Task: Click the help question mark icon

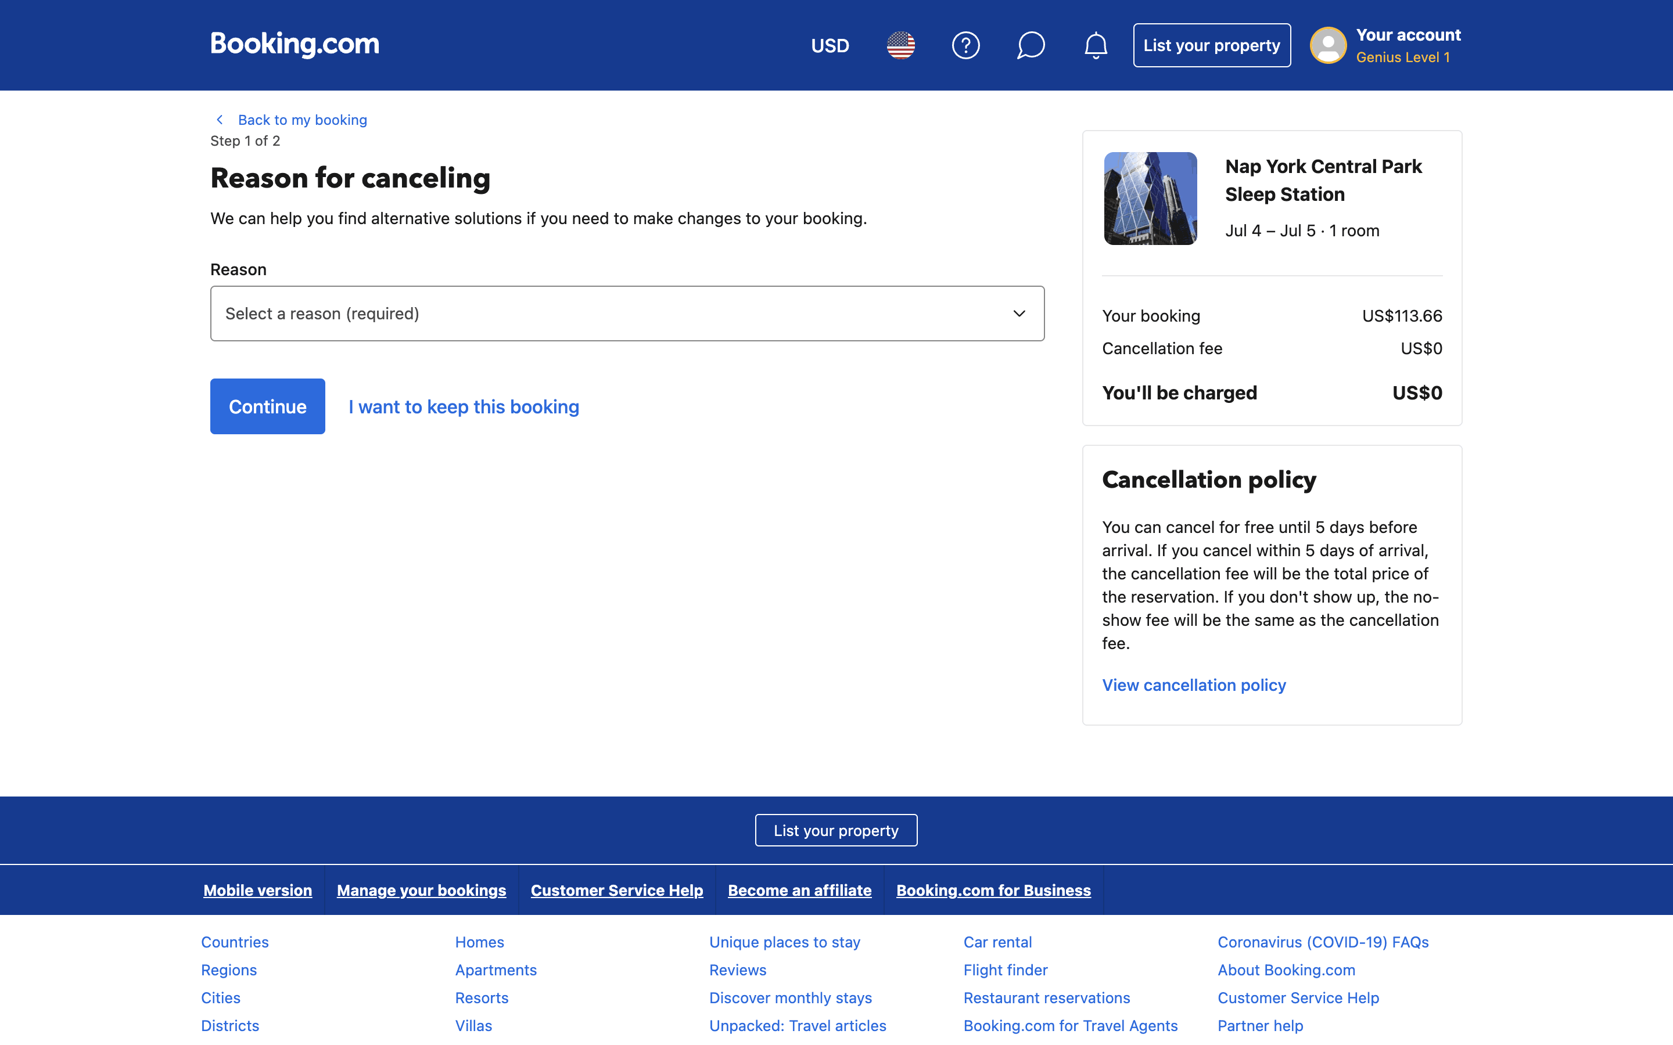Action: click(x=965, y=46)
